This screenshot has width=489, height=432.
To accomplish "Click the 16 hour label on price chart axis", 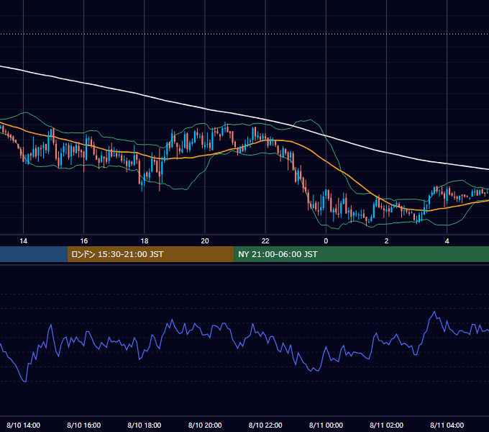I will click(x=84, y=241).
